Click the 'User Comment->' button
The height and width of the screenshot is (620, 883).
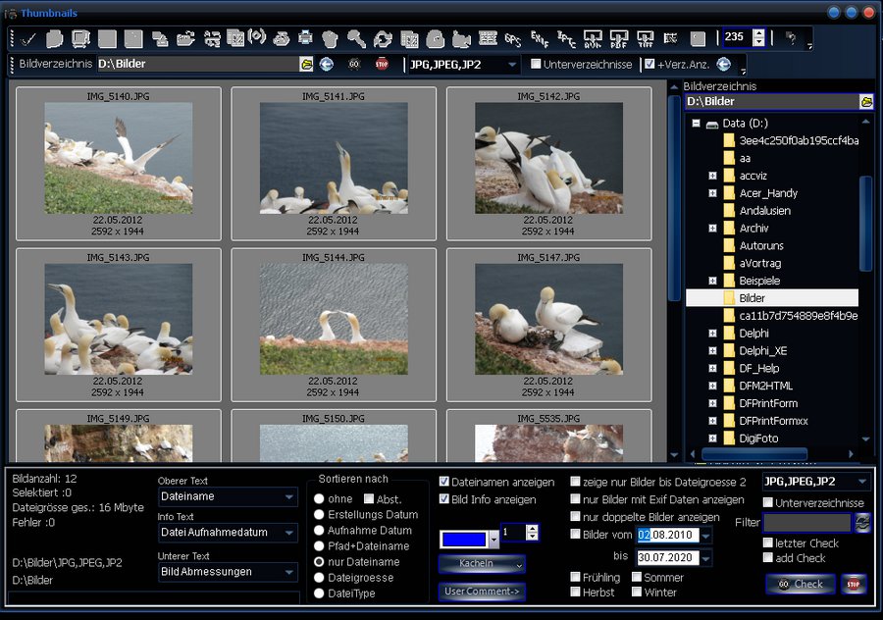pos(482,592)
